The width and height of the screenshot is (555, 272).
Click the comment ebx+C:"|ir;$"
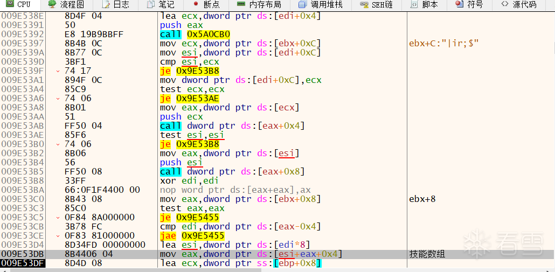(444, 43)
